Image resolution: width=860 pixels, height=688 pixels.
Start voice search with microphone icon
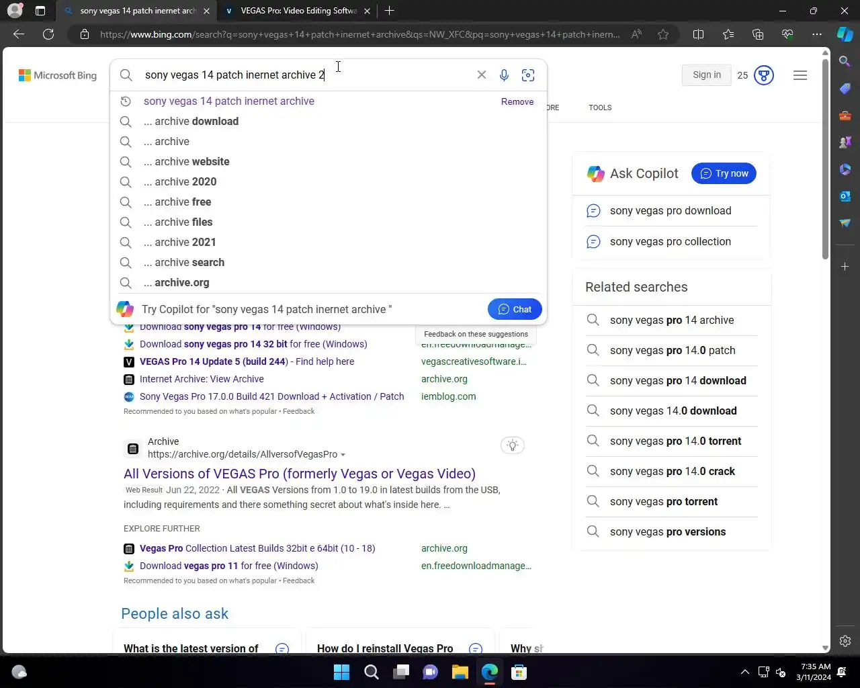pos(504,75)
